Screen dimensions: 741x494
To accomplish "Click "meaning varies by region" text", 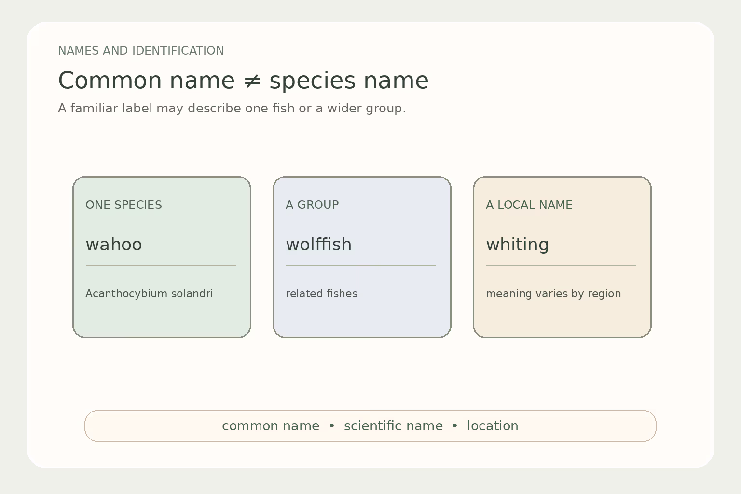I will (x=553, y=294).
